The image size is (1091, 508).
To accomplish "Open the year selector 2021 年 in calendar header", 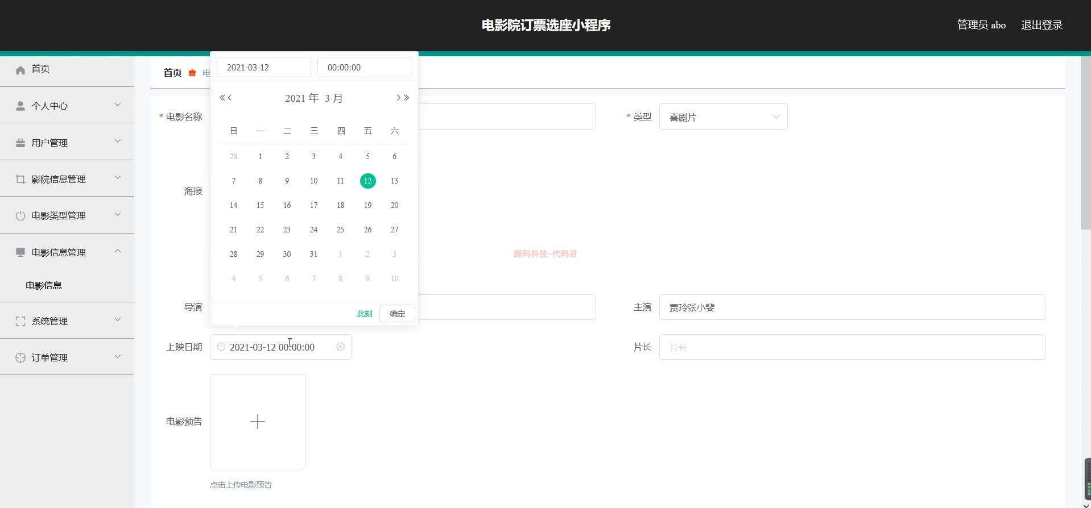I will pos(301,98).
